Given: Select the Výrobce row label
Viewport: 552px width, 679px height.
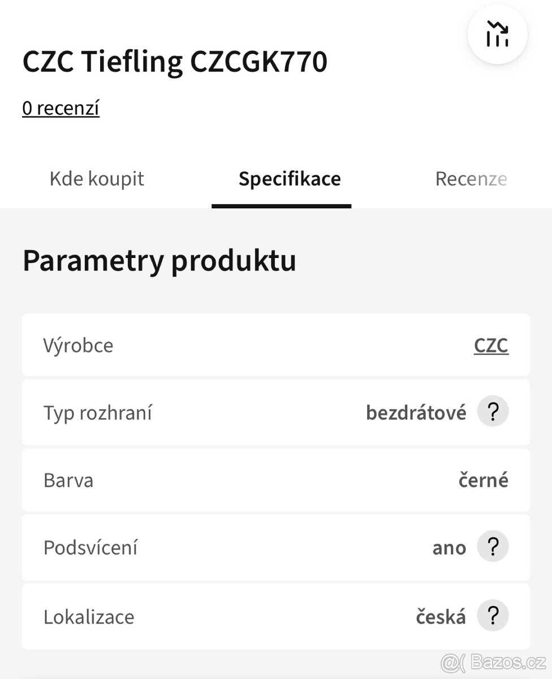Looking at the screenshot, I should click(78, 345).
